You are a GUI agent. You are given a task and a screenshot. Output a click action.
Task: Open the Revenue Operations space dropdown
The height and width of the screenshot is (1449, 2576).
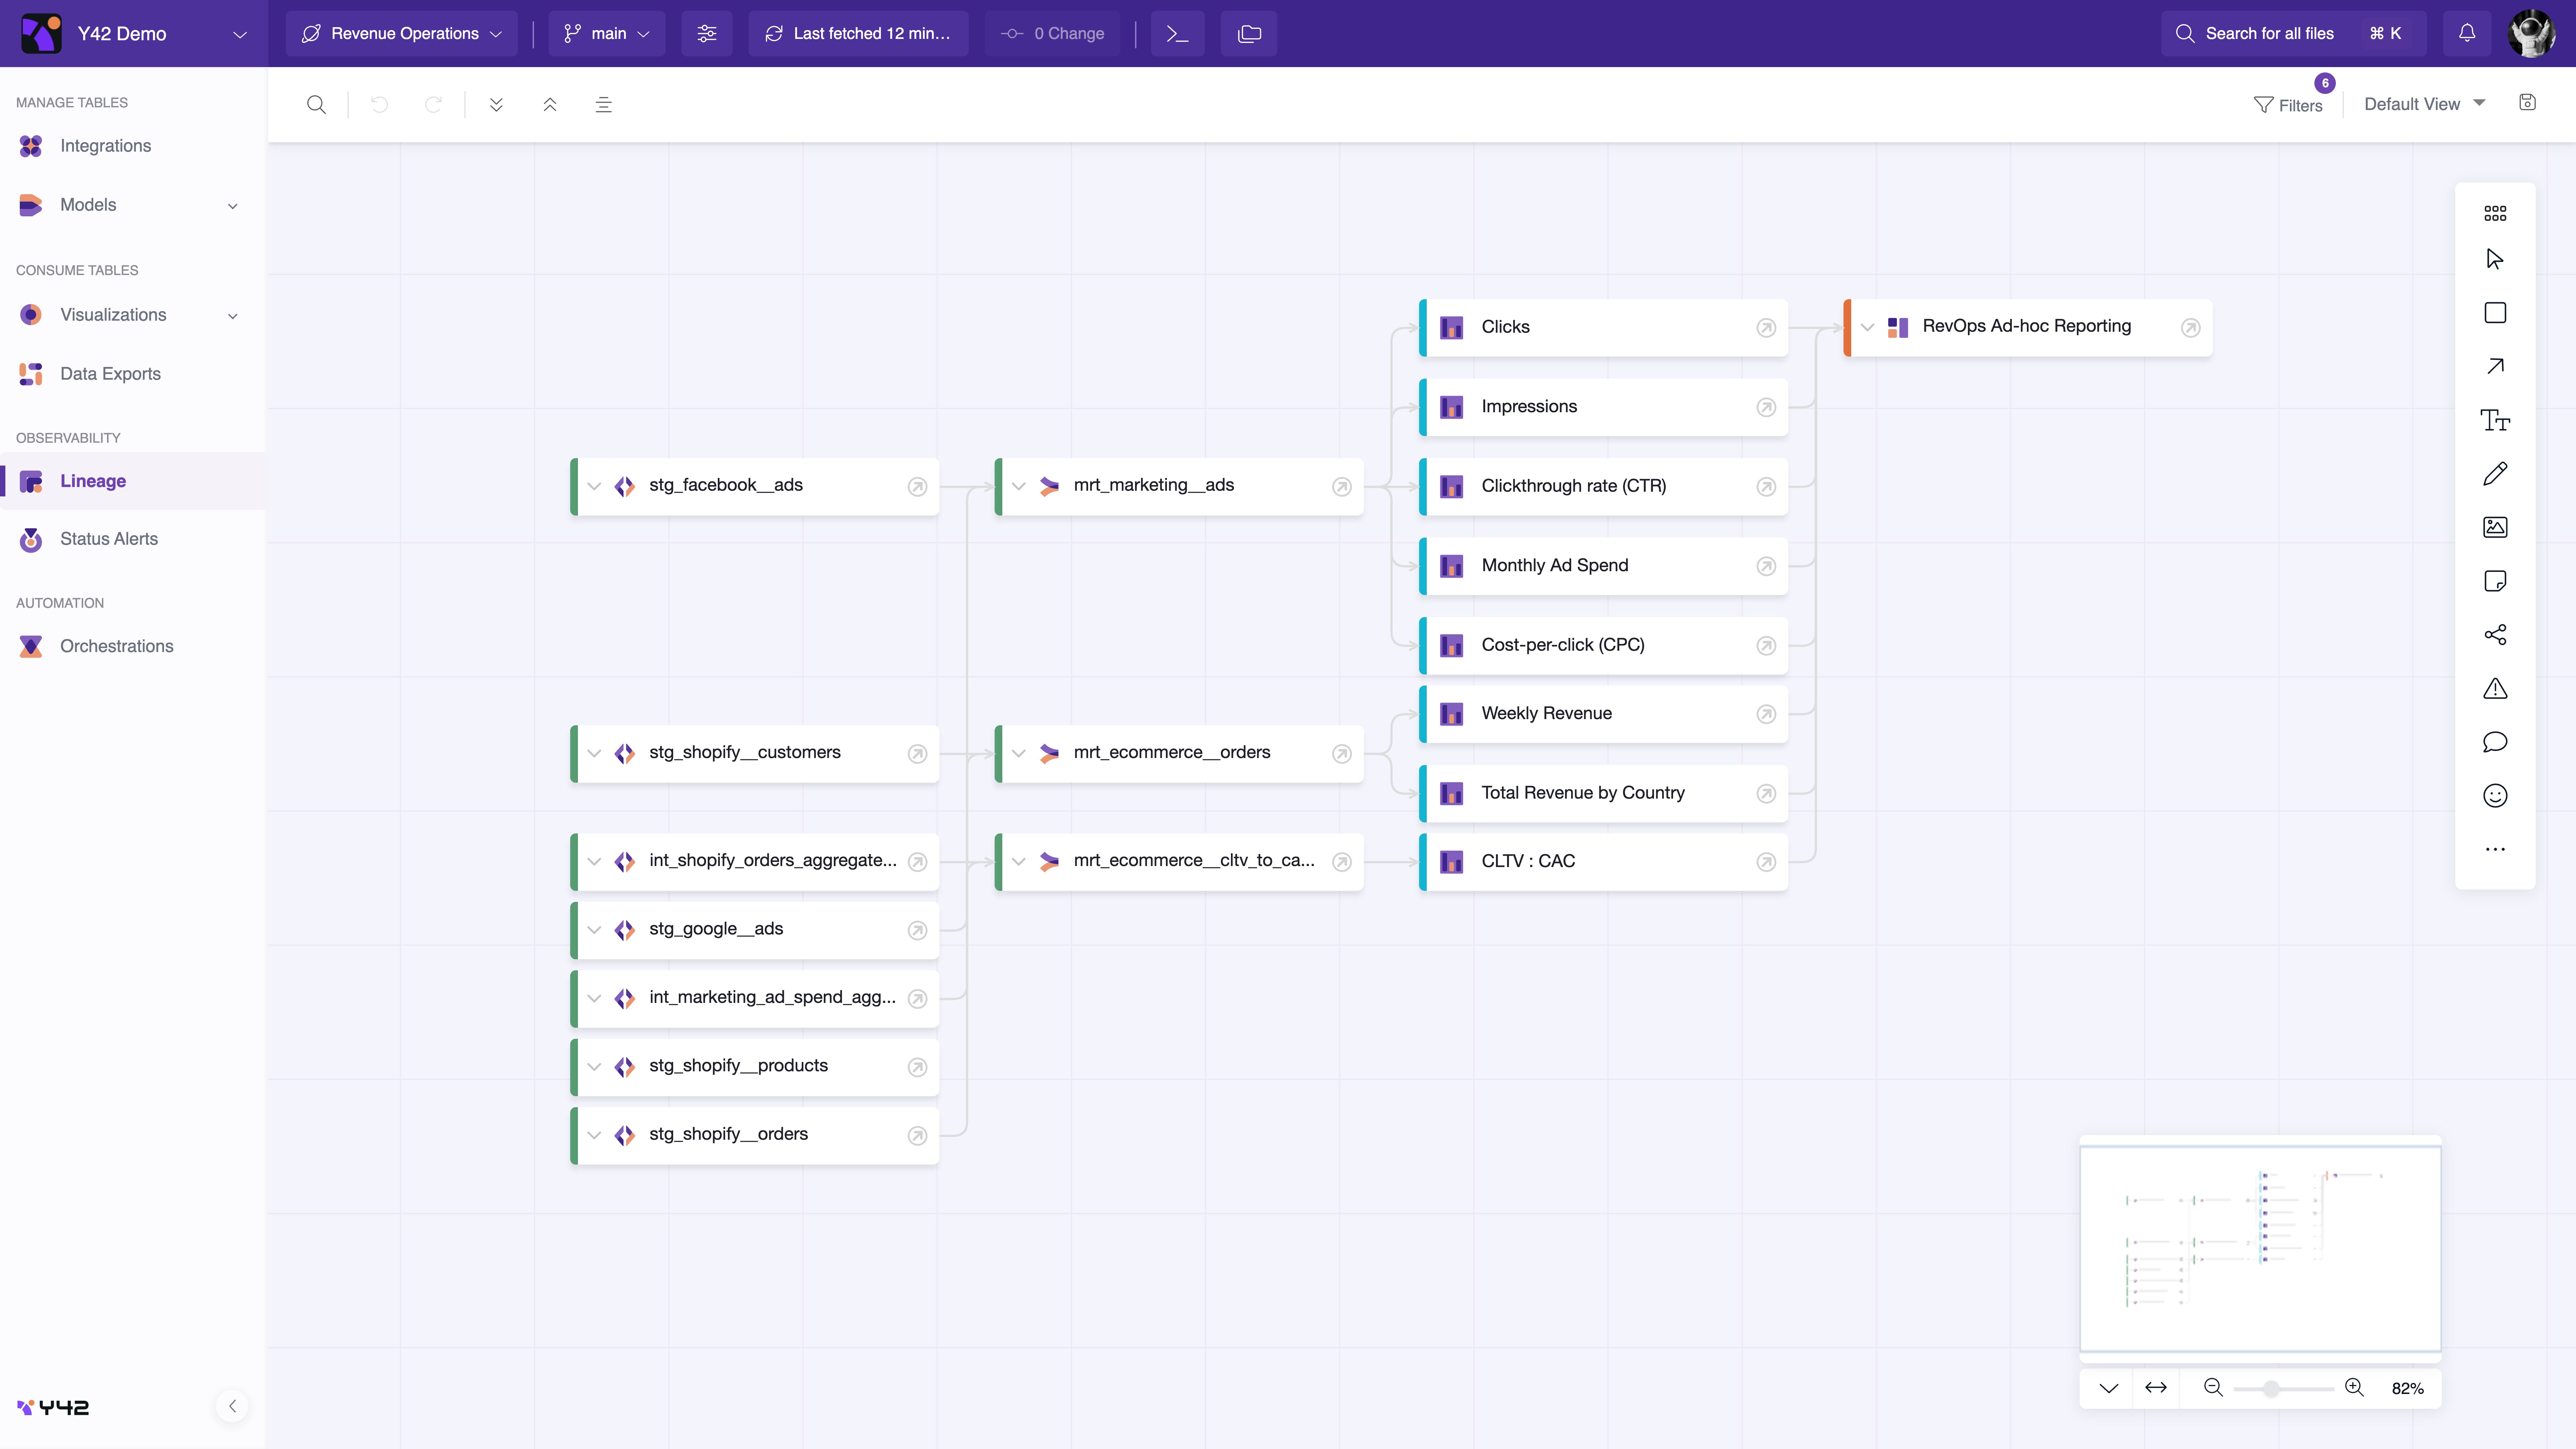pyautogui.click(x=402, y=33)
